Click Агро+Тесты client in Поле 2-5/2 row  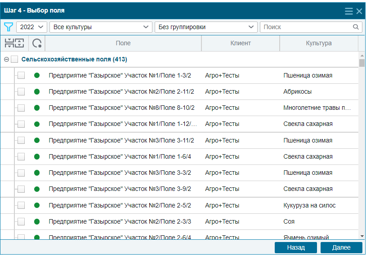[x=222, y=205]
